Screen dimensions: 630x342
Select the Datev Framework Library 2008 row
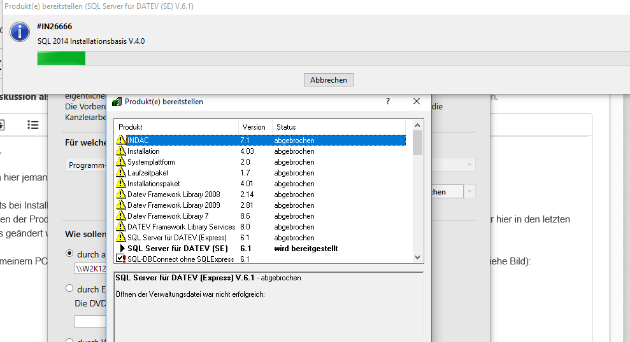[261, 195]
